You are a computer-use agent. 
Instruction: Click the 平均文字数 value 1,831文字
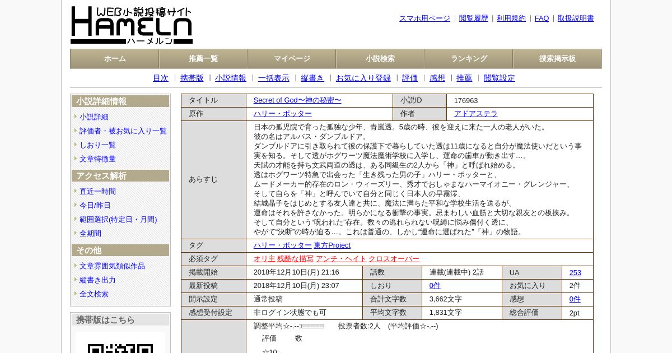[446, 313]
